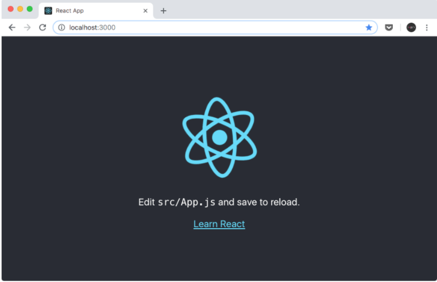Follow the Learn React link
437x282 pixels.
tap(219, 224)
